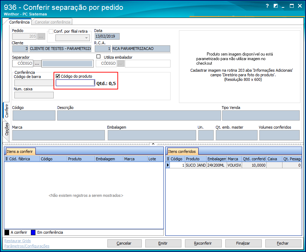Focus the Código de barra input field
The image size is (306, 252).
34,83
